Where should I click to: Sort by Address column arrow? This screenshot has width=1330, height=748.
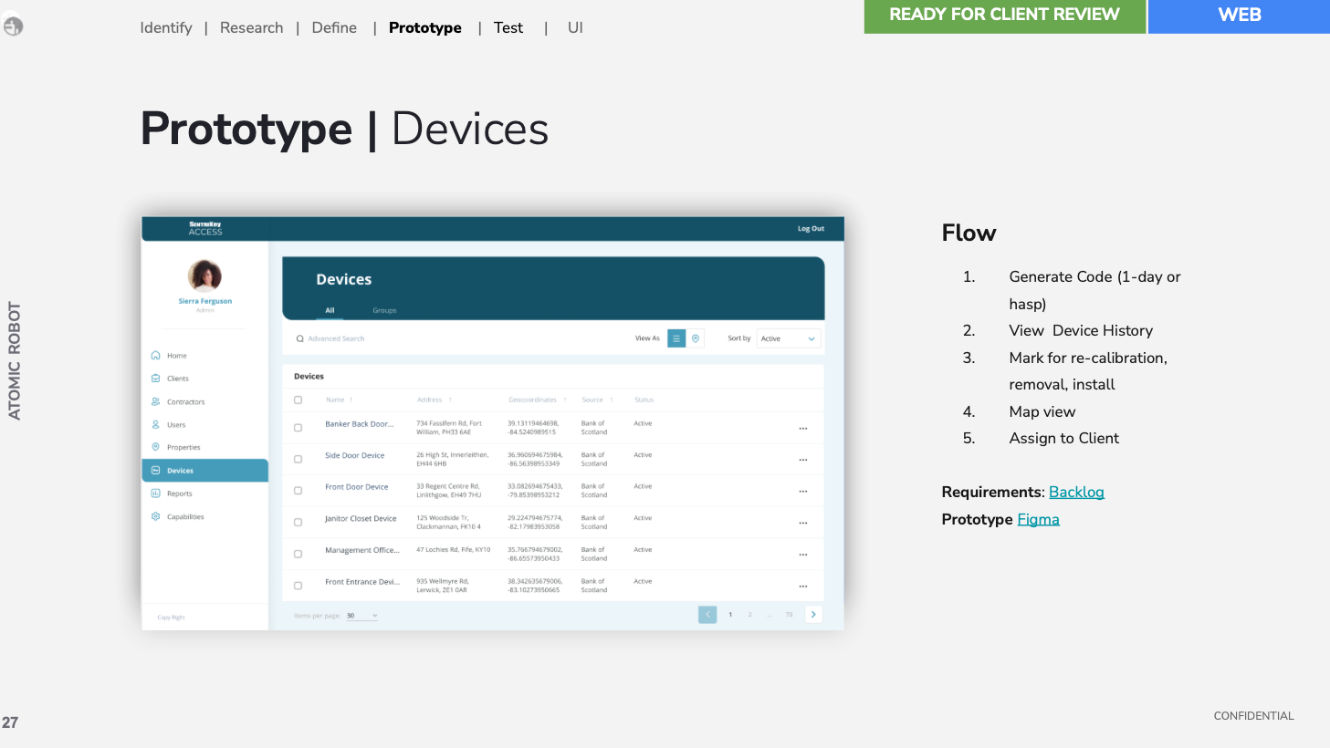450,400
